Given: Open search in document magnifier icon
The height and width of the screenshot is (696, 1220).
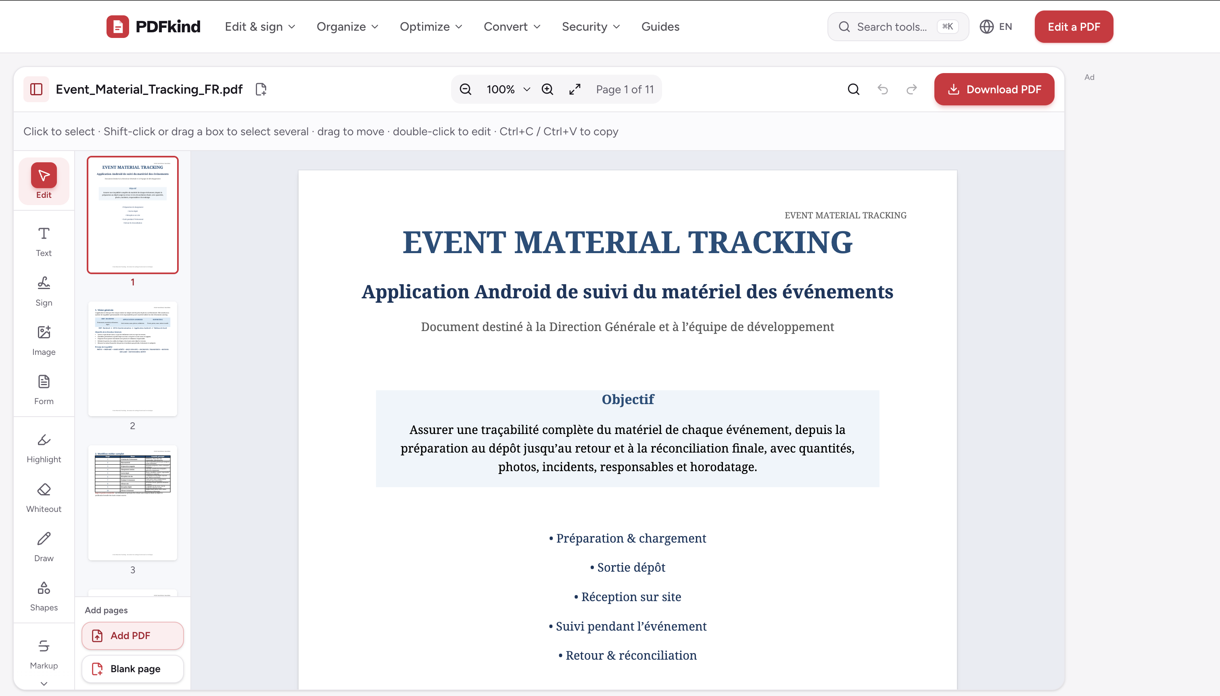Looking at the screenshot, I should [x=853, y=89].
